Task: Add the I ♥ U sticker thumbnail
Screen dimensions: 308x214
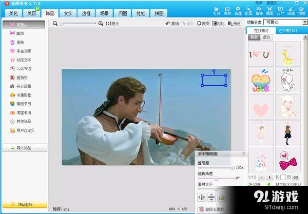Action: click(x=261, y=54)
